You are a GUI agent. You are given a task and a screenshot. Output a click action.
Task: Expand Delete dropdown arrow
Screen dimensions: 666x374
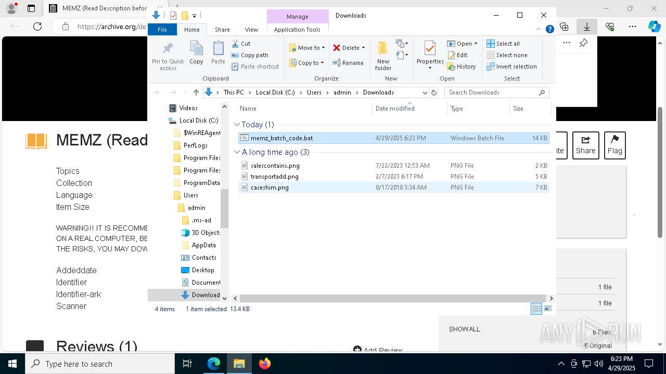363,48
